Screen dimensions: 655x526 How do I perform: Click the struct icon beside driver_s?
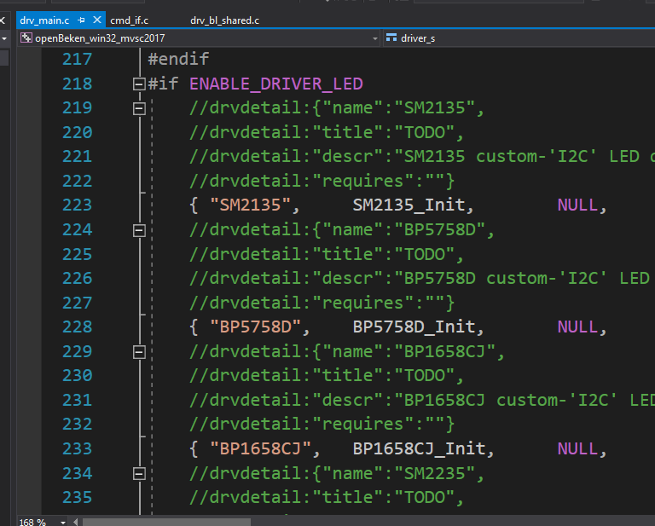(x=391, y=38)
